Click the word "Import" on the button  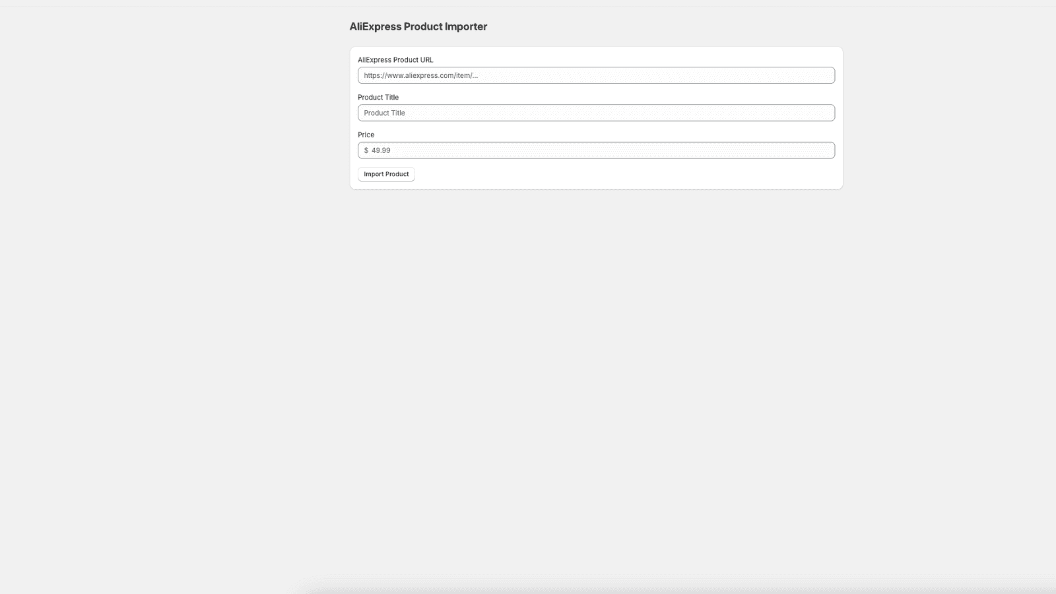point(374,174)
